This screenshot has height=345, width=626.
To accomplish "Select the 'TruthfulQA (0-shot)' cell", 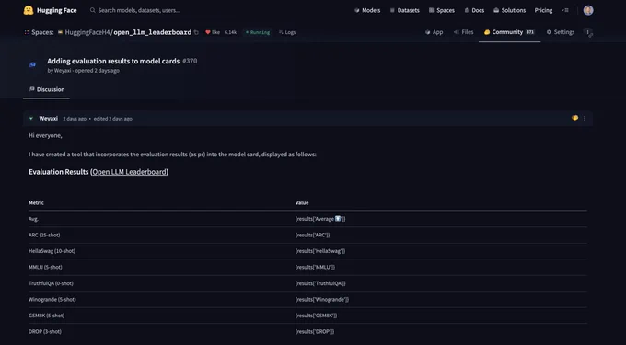I will (51, 283).
